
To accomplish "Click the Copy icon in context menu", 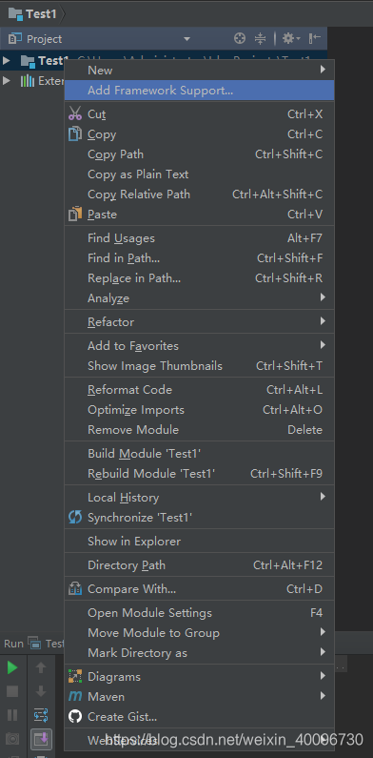I will (x=75, y=133).
